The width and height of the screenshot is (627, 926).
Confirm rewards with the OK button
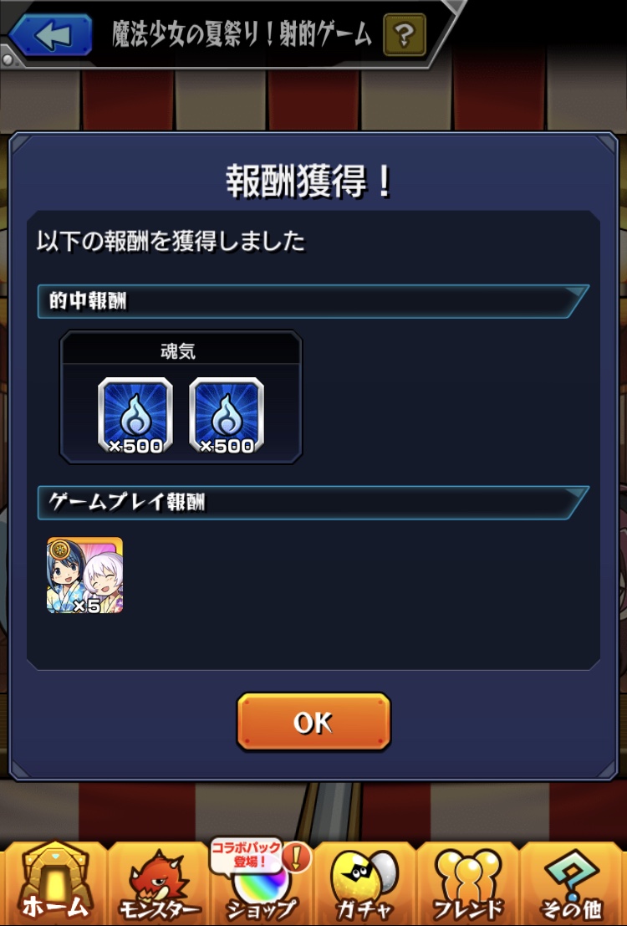pos(313,722)
